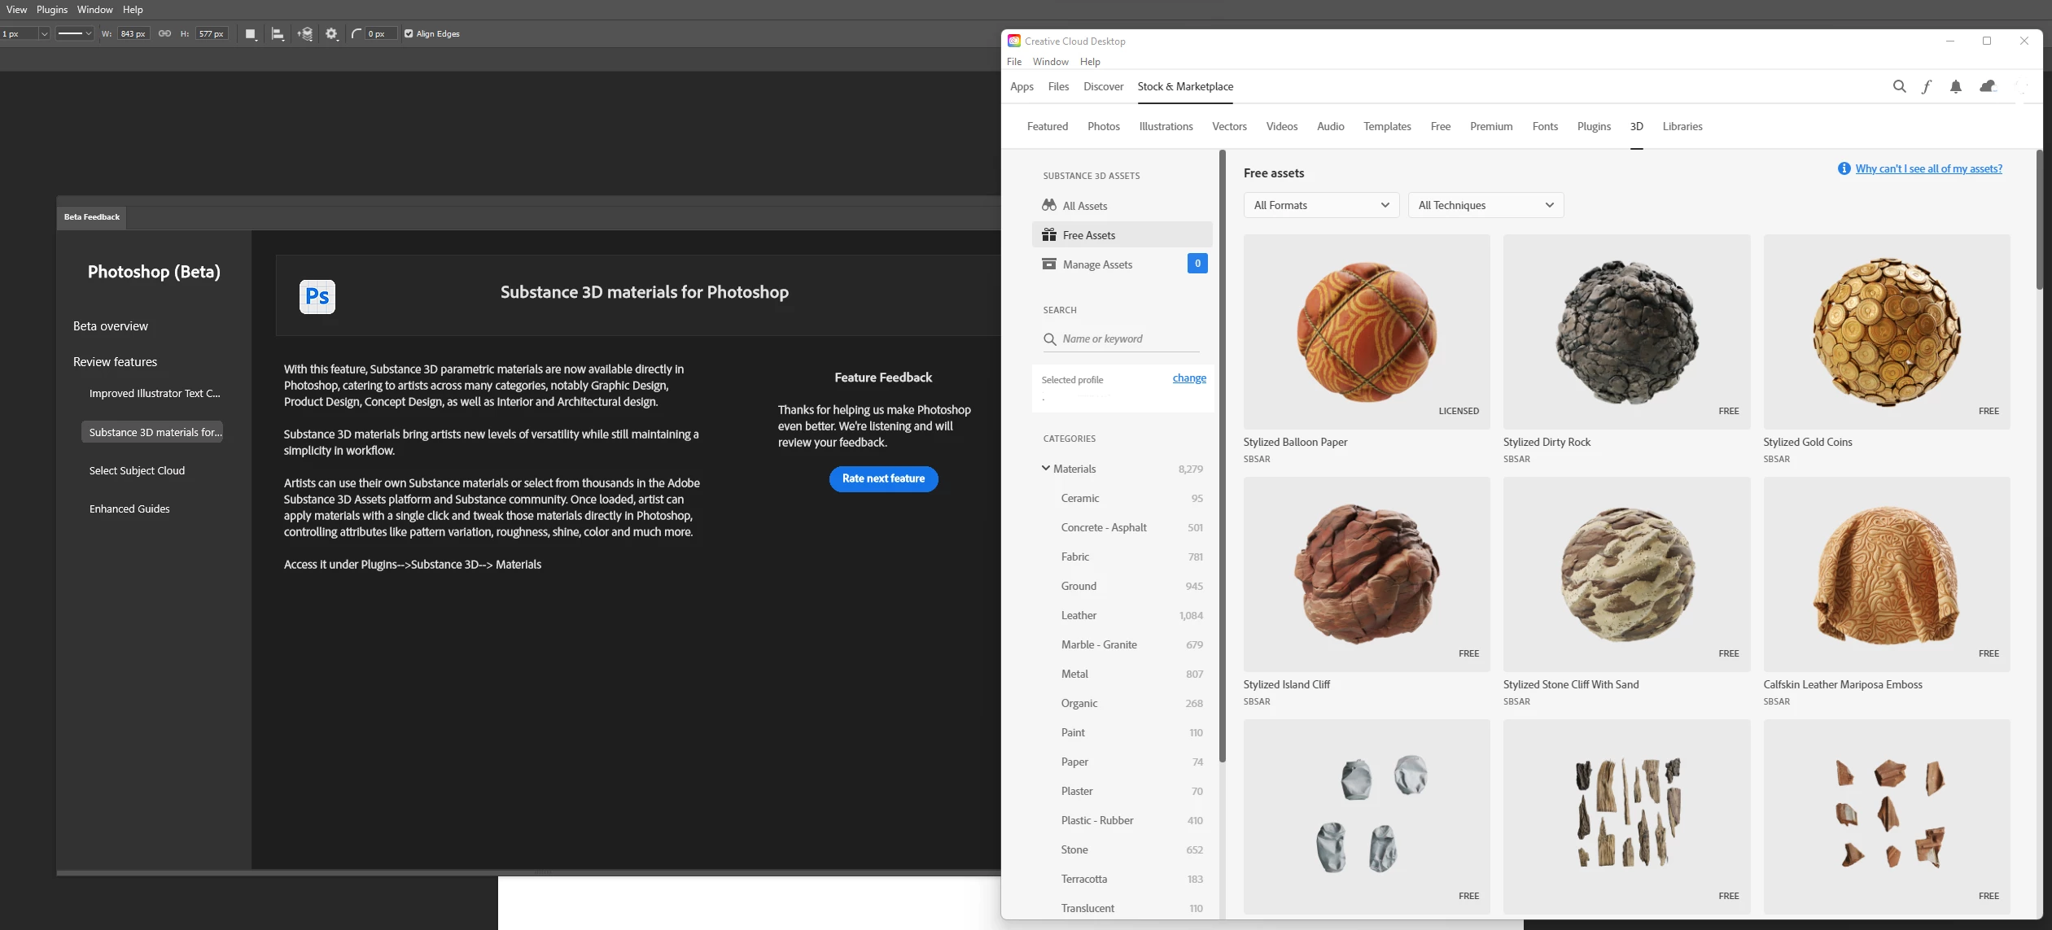Expand the All Techniques dropdown
The width and height of the screenshot is (2052, 930).
coord(1485,205)
